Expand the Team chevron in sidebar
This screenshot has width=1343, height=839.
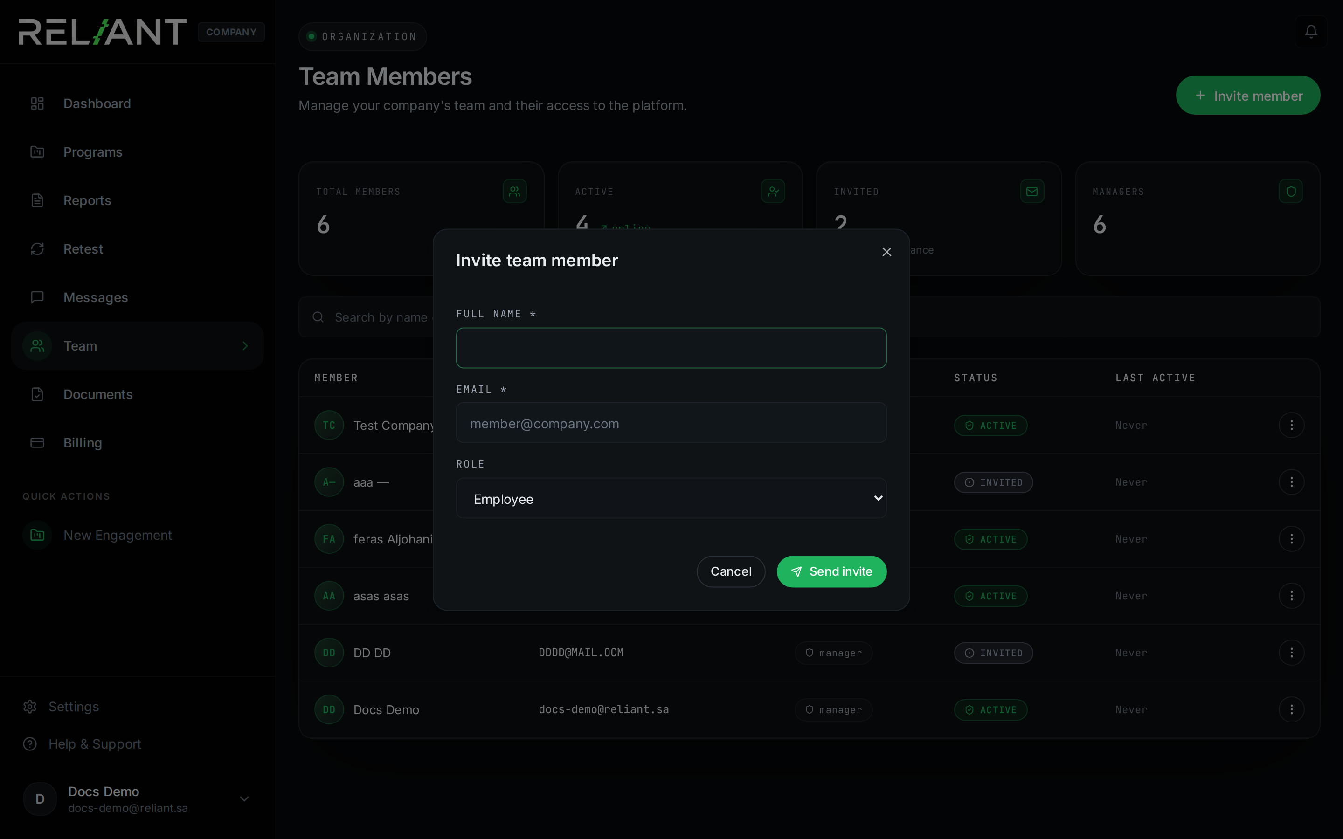click(x=245, y=346)
